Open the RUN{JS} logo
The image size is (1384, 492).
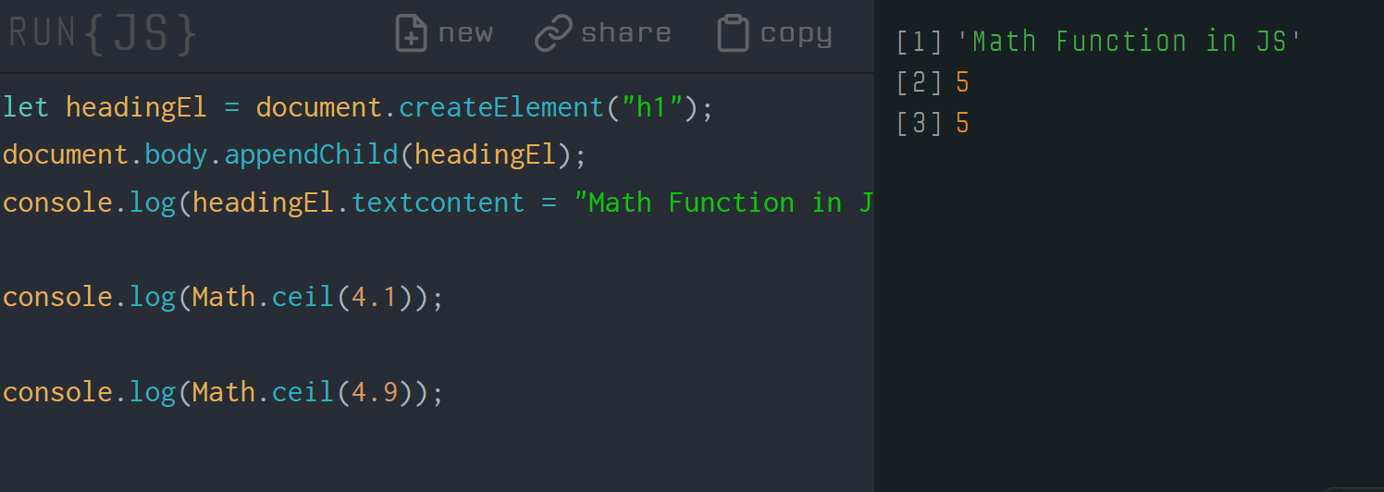tap(103, 33)
